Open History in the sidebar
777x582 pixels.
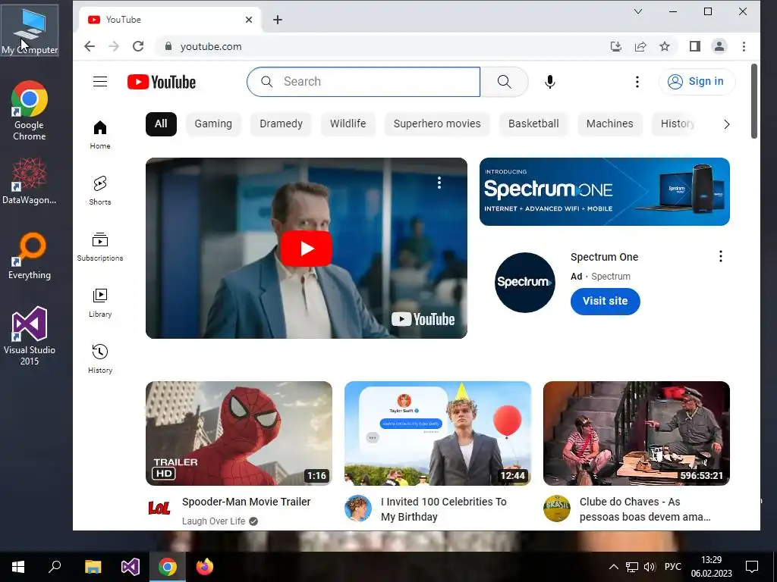[100, 358]
